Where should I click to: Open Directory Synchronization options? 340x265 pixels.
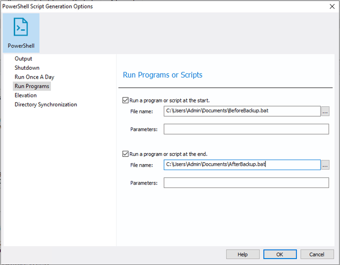tap(46, 104)
